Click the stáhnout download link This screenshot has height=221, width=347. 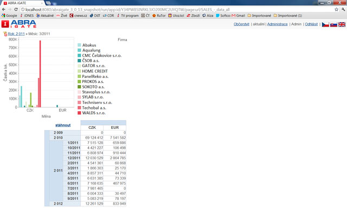pos(63,125)
